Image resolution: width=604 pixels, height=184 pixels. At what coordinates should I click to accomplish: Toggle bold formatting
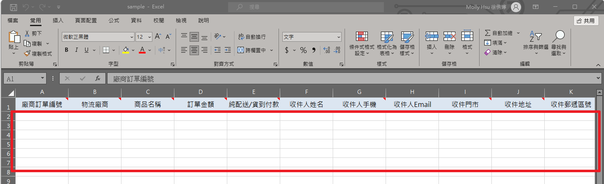pyautogui.click(x=66, y=50)
